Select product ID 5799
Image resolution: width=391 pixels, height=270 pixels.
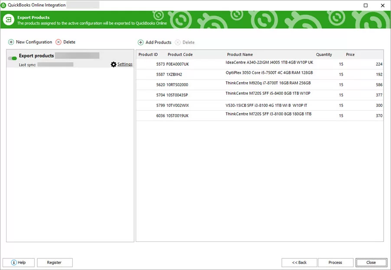click(x=160, y=106)
